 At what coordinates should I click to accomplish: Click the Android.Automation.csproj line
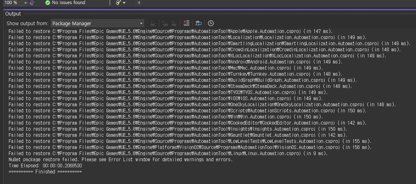click(x=175, y=62)
